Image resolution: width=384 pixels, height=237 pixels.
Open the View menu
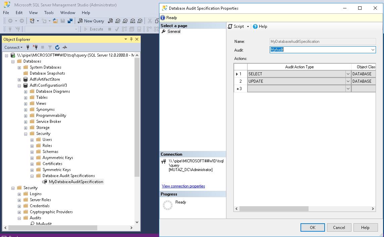point(33,13)
